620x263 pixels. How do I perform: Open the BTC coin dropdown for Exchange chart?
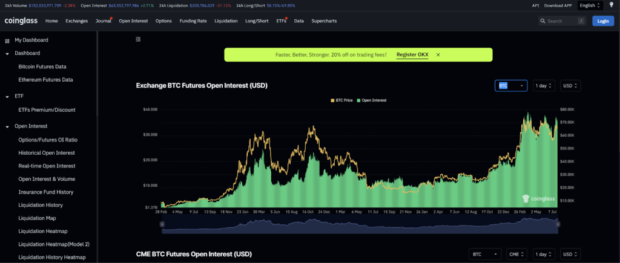point(511,86)
